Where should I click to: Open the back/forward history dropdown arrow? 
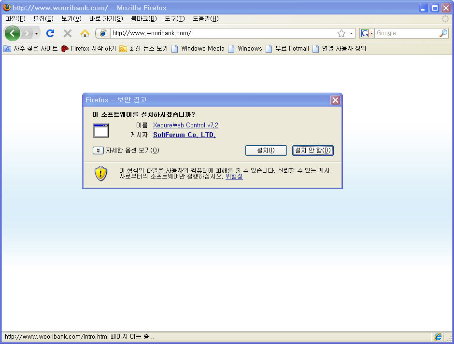pyautogui.click(x=36, y=33)
